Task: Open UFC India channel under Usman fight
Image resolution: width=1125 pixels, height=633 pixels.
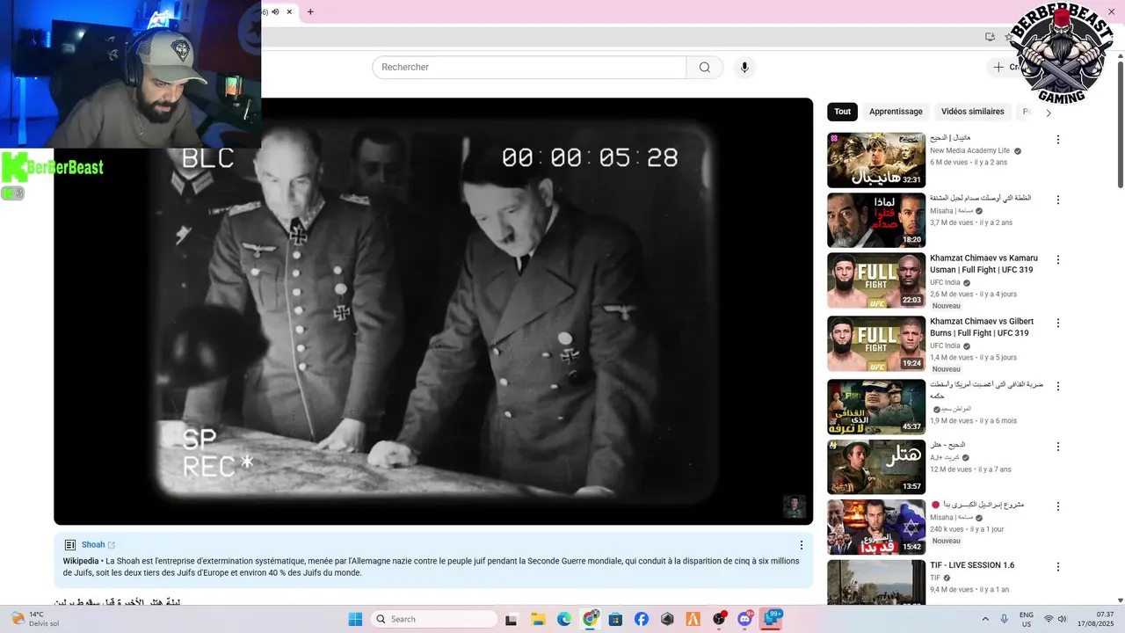Action: (x=945, y=282)
